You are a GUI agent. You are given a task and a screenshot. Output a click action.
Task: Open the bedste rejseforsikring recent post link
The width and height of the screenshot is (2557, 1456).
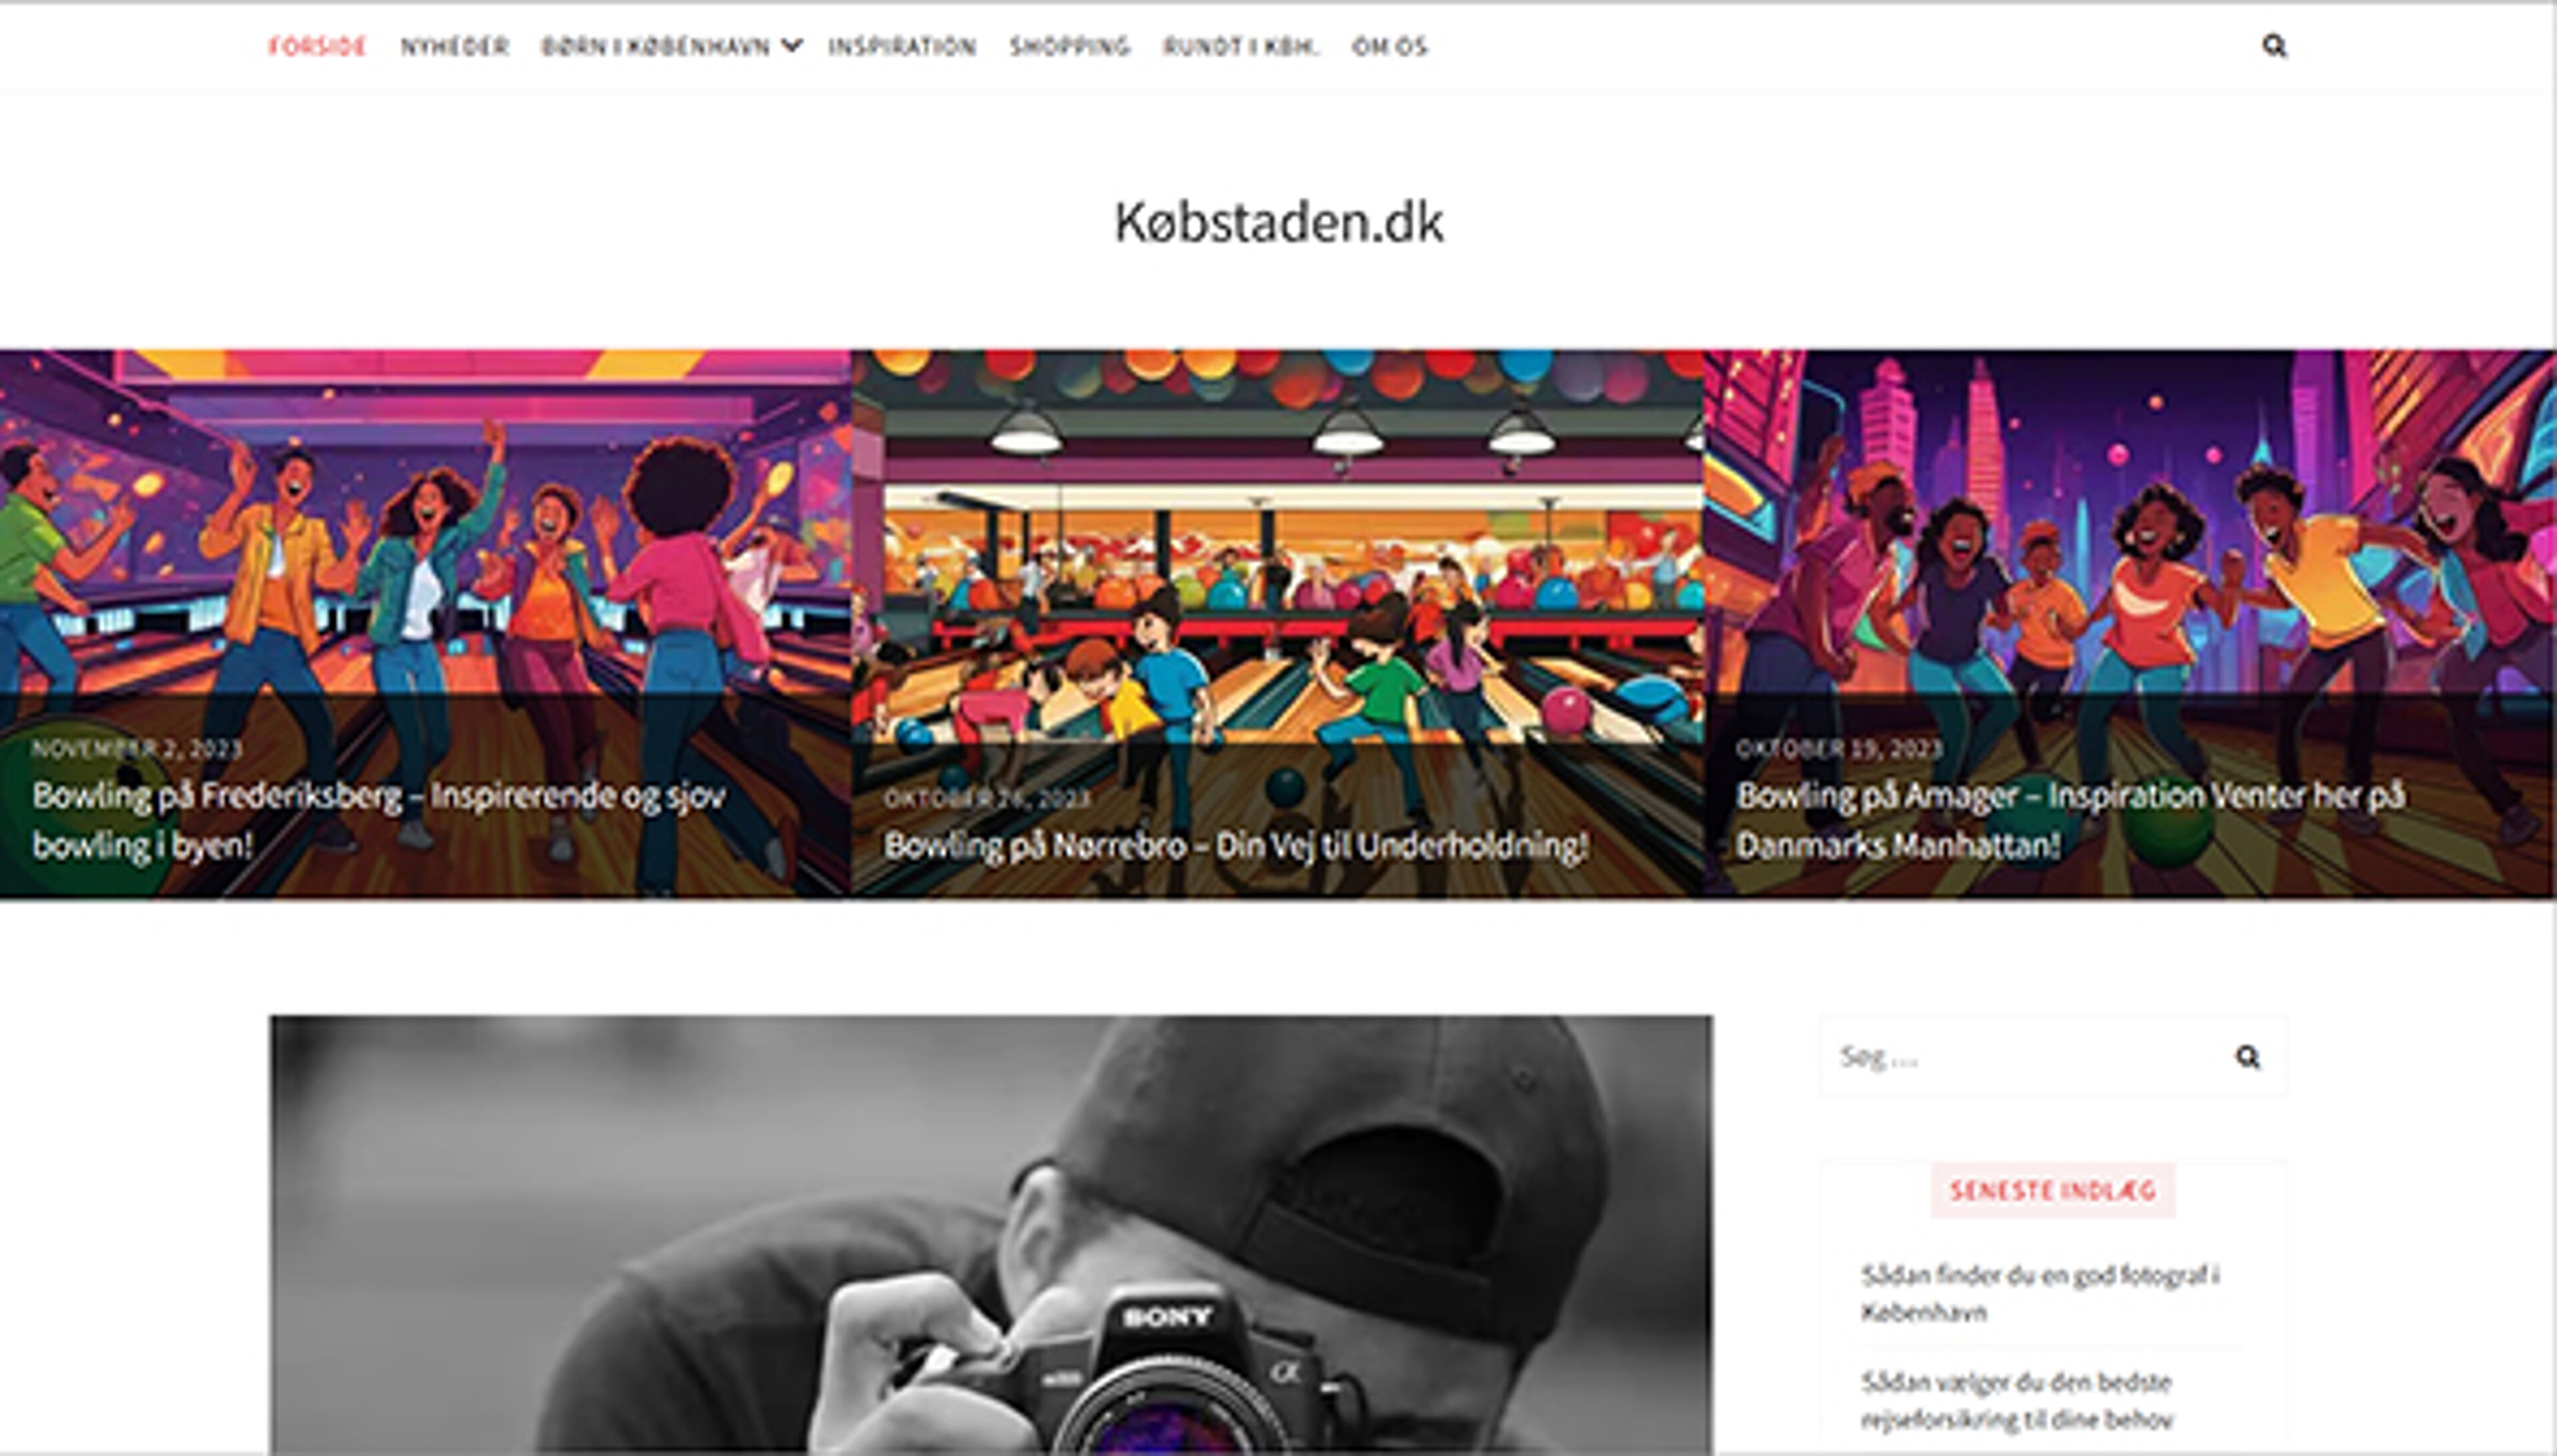tap(2017, 1400)
